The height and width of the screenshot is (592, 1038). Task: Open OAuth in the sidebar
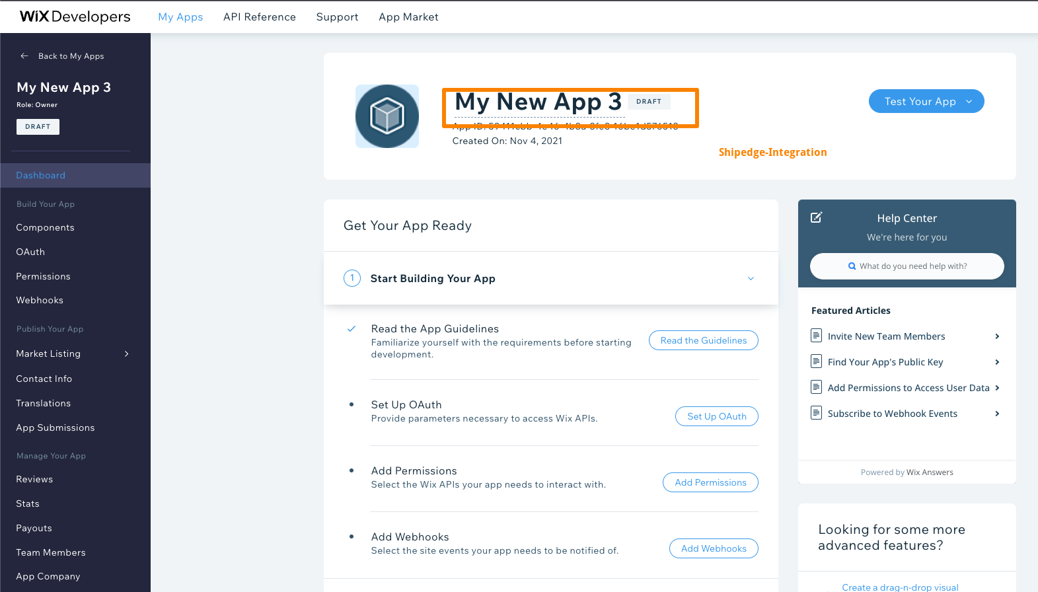click(x=30, y=252)
